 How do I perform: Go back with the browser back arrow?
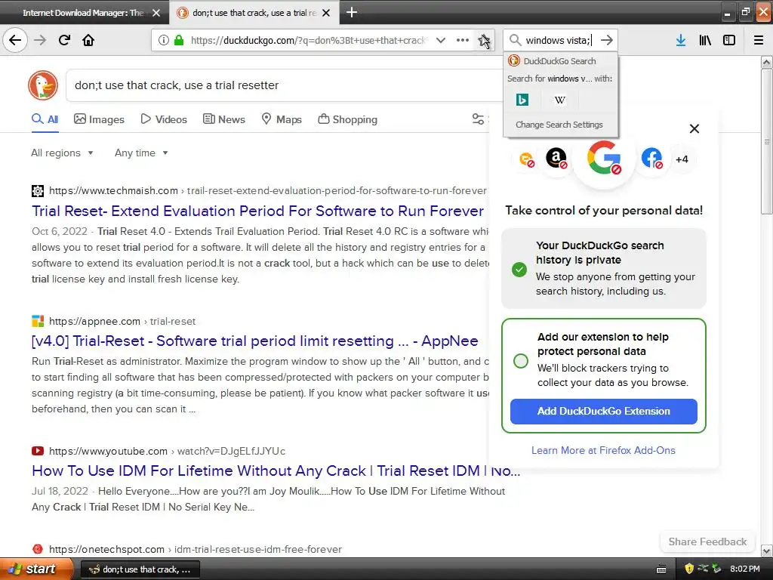[x=15, y=40]
